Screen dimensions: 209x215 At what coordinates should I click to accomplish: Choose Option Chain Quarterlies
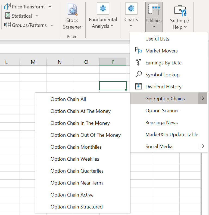pyautogui.click(x=83, y=171)
